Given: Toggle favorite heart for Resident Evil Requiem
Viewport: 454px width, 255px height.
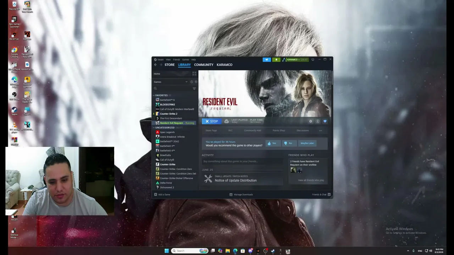Looking at the screenshot, I should [325, 121].
